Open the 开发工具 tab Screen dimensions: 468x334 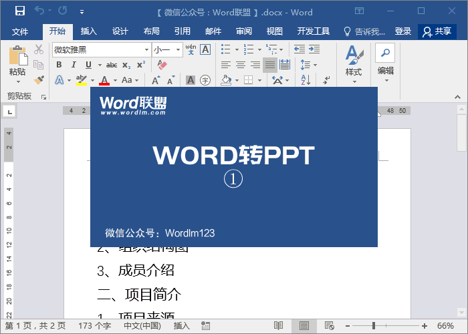pyautogui.click(x=313, y=31)
